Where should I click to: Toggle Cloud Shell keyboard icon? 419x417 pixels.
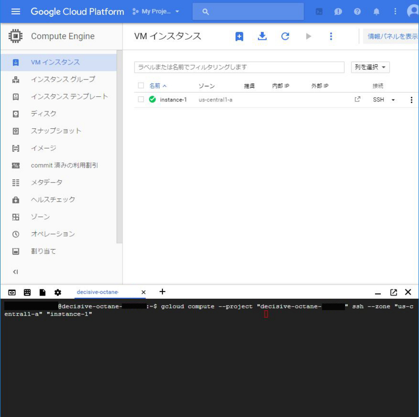click(x=27, y=292)
